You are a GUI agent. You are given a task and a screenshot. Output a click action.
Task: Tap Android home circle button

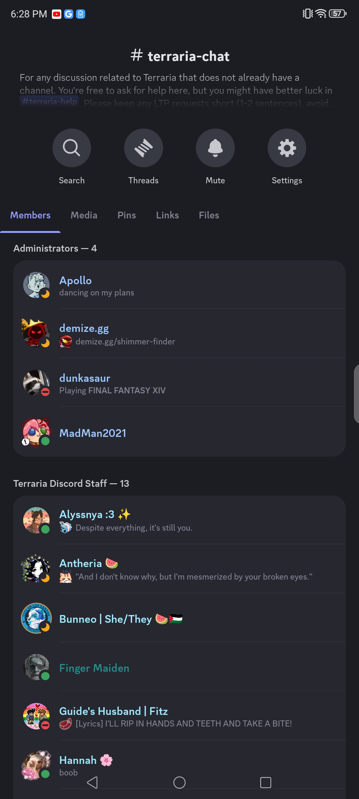pos(179,782)
